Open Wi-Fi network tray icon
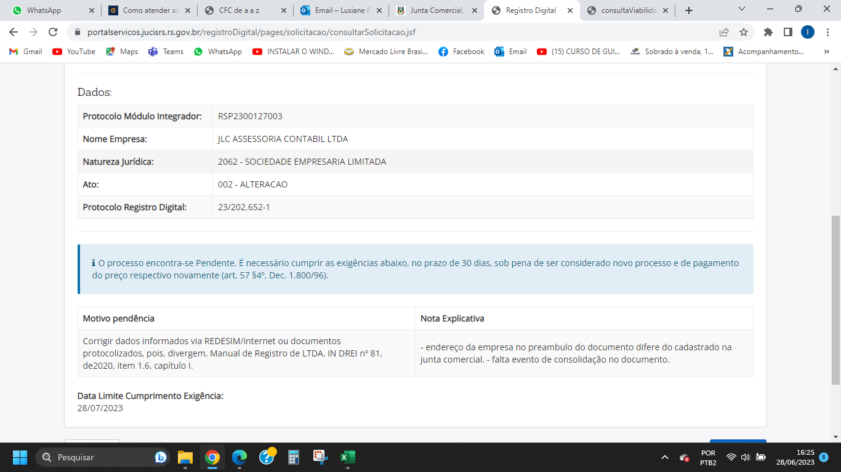This screenshot has width=841, height=472. [x=731, y=457]
